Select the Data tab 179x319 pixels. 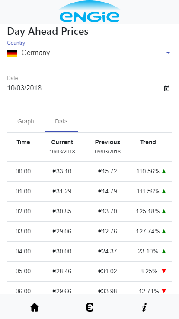(61, 121)
